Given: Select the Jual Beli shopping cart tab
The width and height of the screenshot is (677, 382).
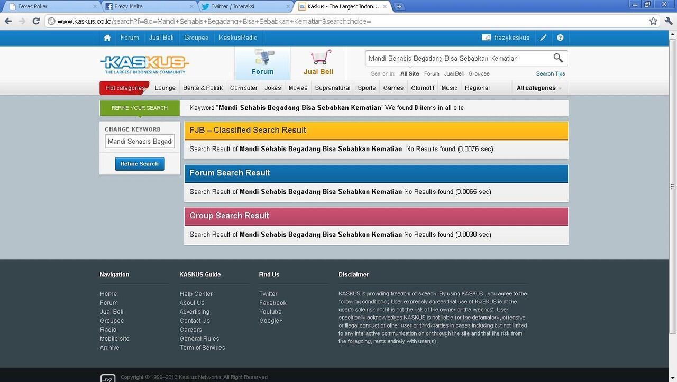Looking at the screenshot, I should [318, 63].
